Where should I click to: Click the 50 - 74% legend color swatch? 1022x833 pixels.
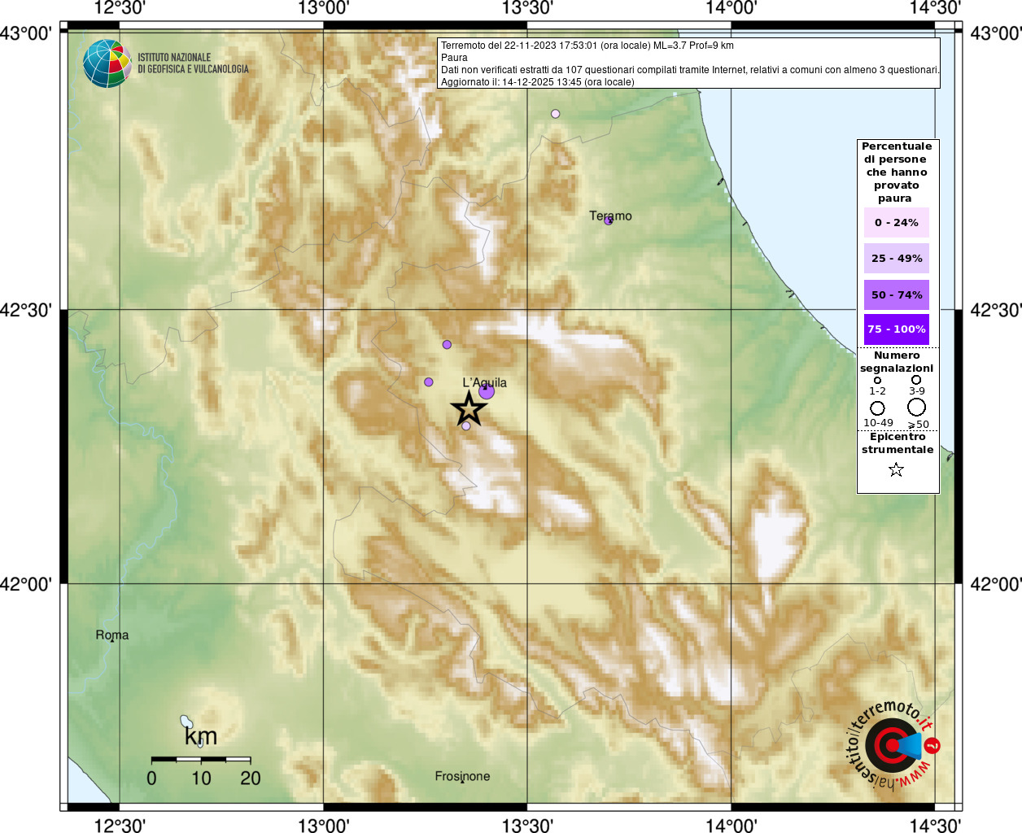pos(897,294)
